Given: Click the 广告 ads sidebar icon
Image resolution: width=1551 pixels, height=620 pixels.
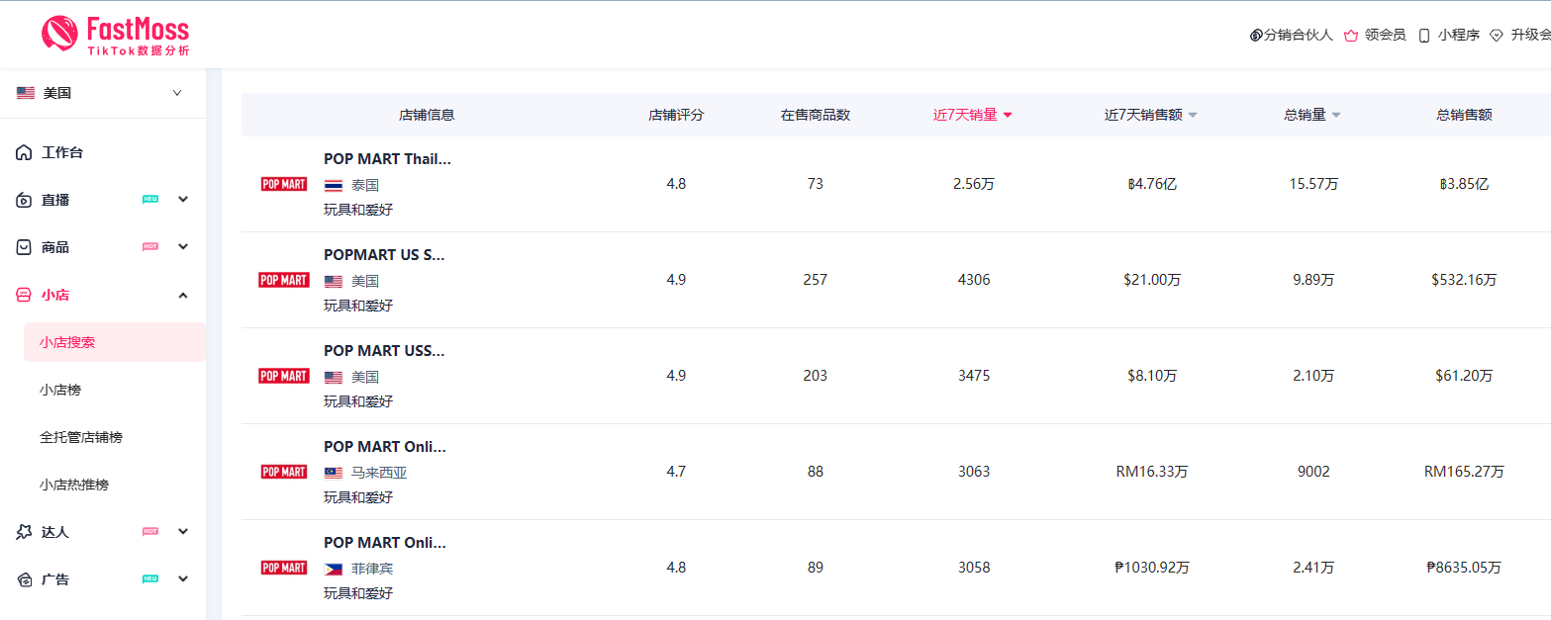Looking at the screenshot, I should (24, 579).
